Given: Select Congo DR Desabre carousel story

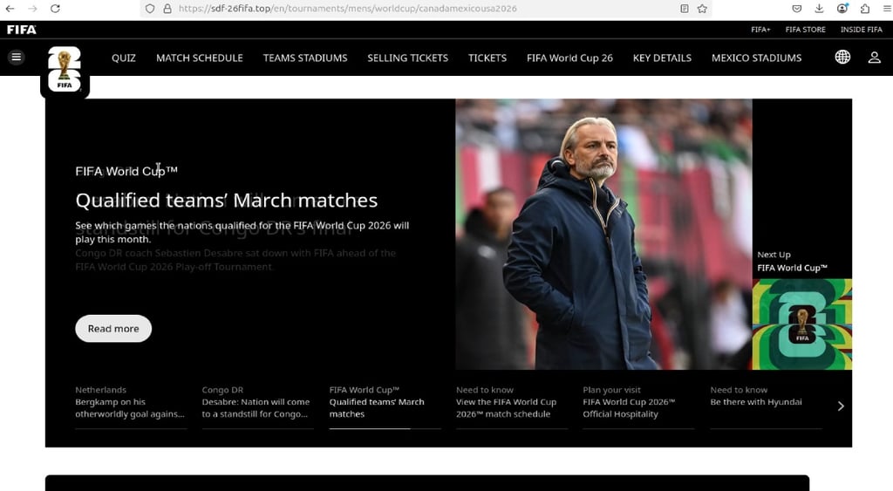Looking at the screenshot, I should pos(257,402).
